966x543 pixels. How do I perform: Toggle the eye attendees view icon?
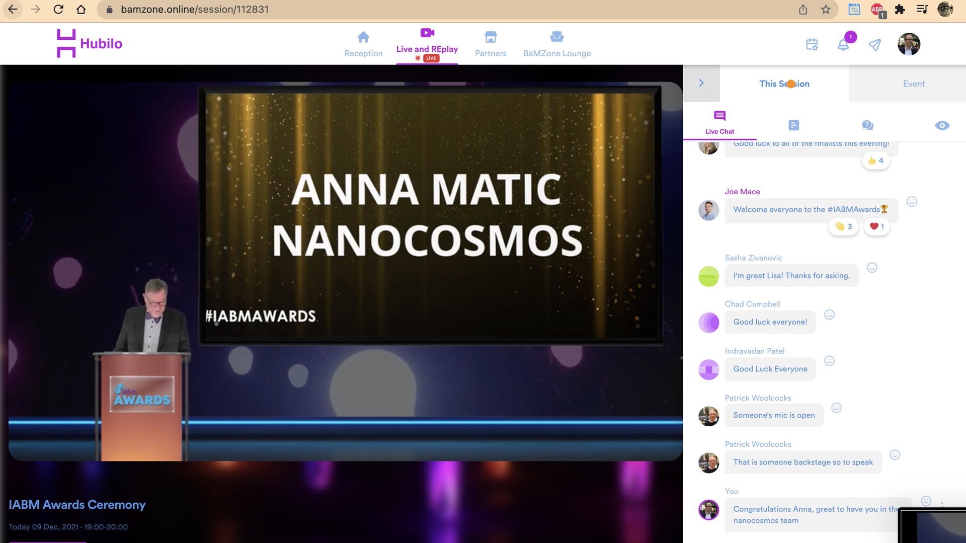(x=942, y=125)
